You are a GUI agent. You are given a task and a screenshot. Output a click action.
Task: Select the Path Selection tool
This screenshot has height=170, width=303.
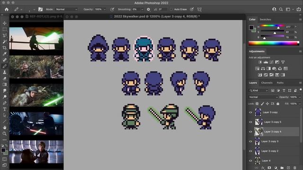point(5,115)
